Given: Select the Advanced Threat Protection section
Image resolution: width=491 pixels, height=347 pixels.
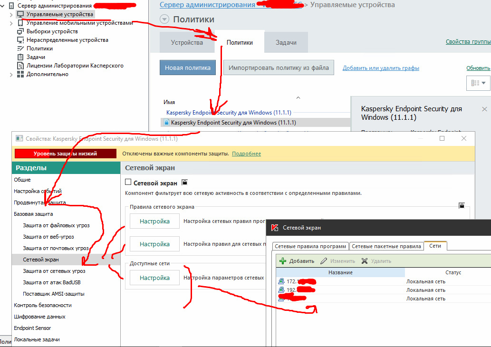Looking at the screenshot, I should pos(40,202).
